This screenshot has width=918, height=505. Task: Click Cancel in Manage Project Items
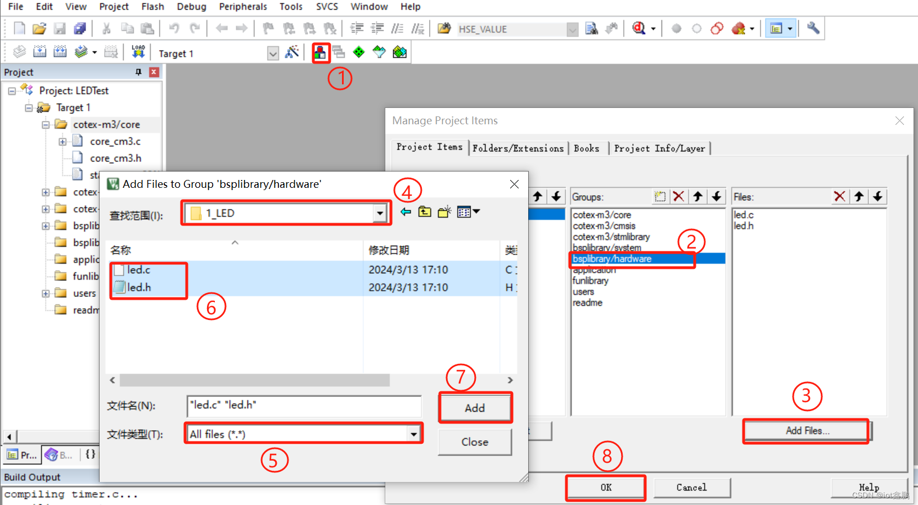692,488
